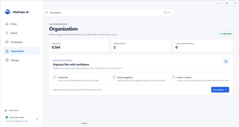Click the Settings gear icon

[7, 60]
